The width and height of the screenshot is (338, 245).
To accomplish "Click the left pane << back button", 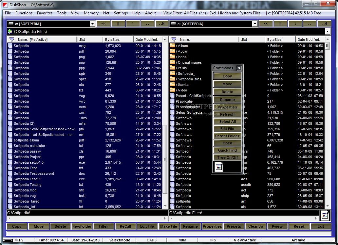I will [103, 24].
